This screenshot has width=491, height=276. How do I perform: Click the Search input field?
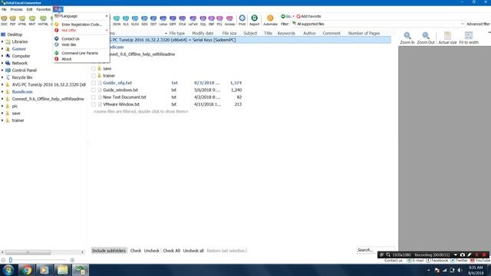[x=375, y=250]
